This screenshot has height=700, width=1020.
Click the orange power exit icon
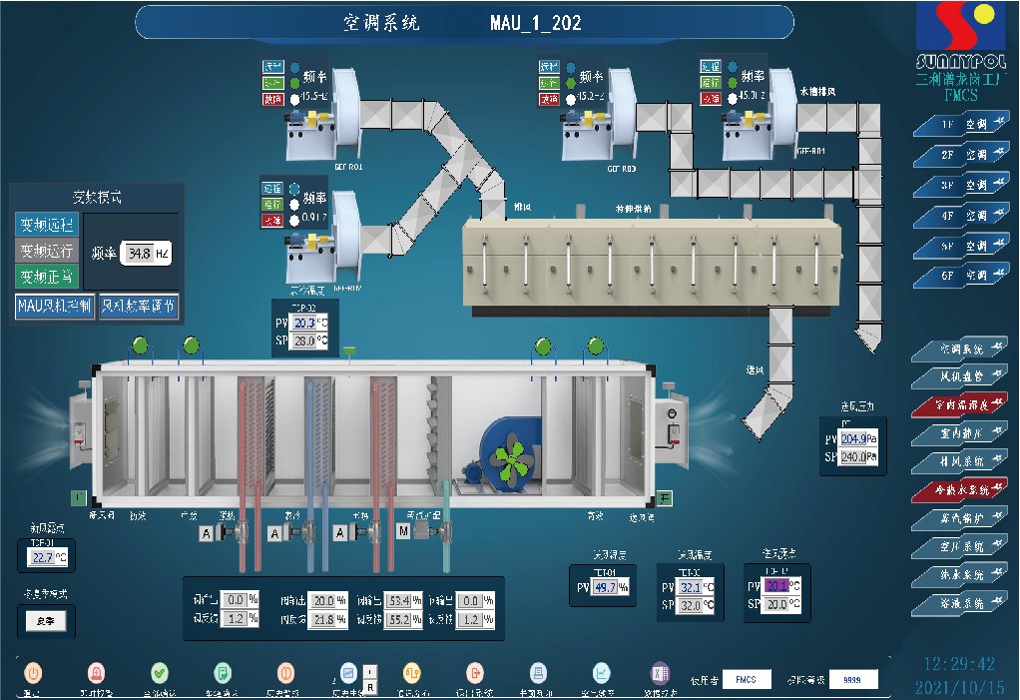coord(33,672)
